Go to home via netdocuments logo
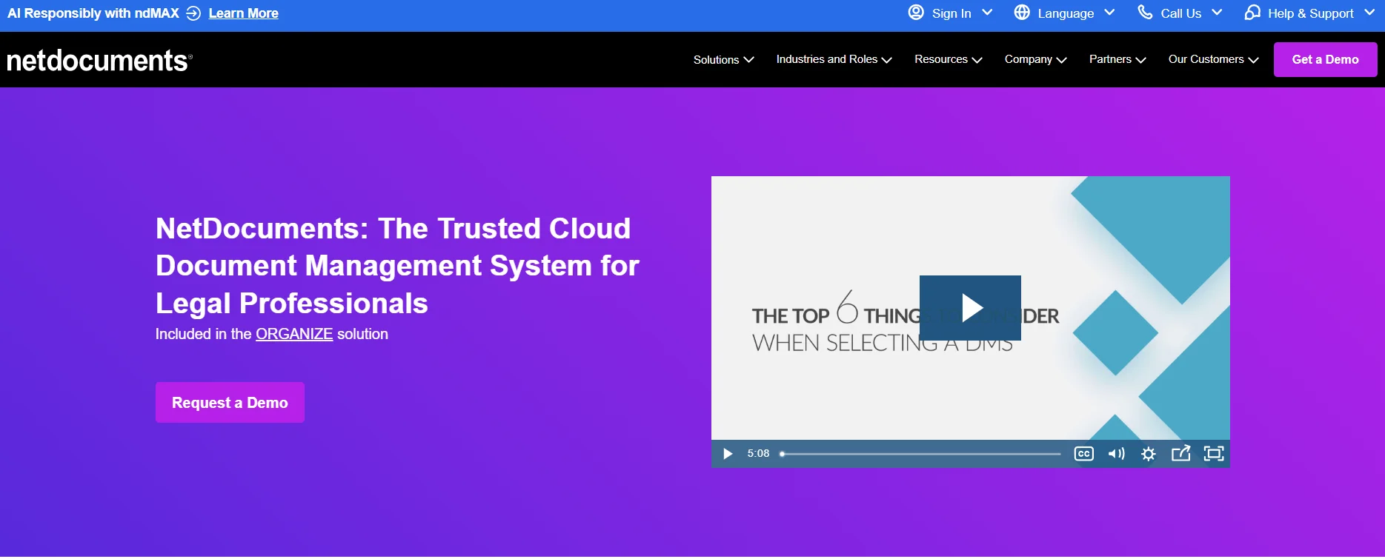 tap(99, 60)
